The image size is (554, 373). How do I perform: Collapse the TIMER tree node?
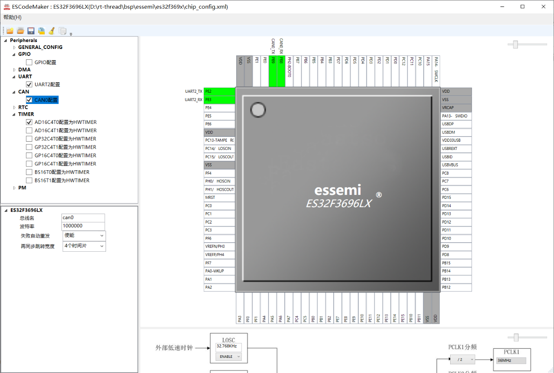pos(14,114)
